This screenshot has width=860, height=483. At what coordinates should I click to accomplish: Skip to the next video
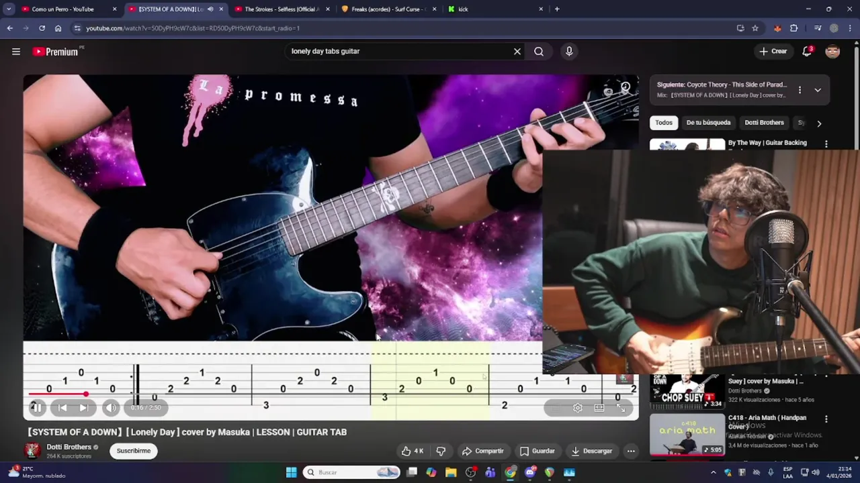[x=83, y=407]
